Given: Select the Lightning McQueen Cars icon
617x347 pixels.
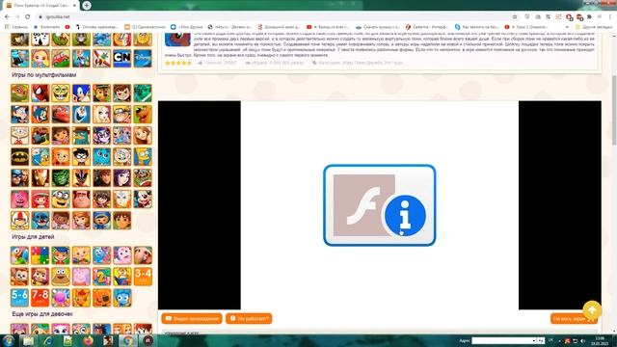Looking at the screenshot, I should coord(61,114).
